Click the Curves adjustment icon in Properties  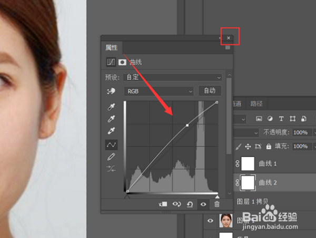[x=111, y=62]
